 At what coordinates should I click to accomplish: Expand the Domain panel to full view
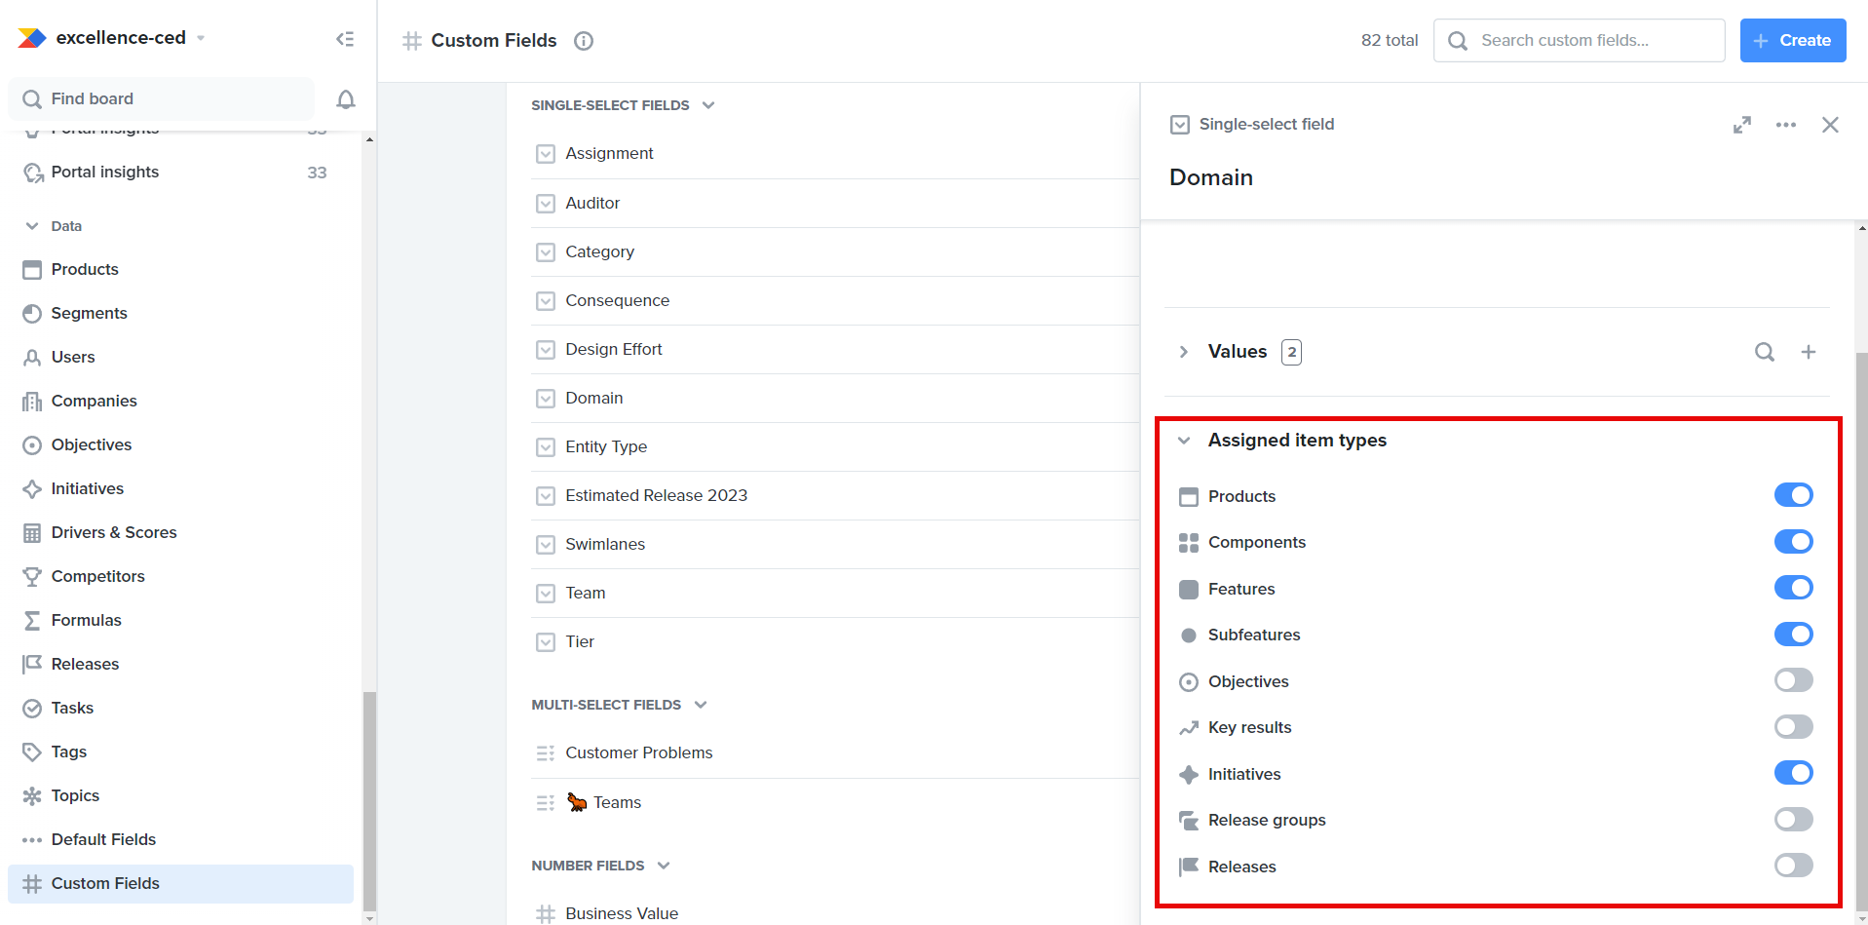(1742, 125)
